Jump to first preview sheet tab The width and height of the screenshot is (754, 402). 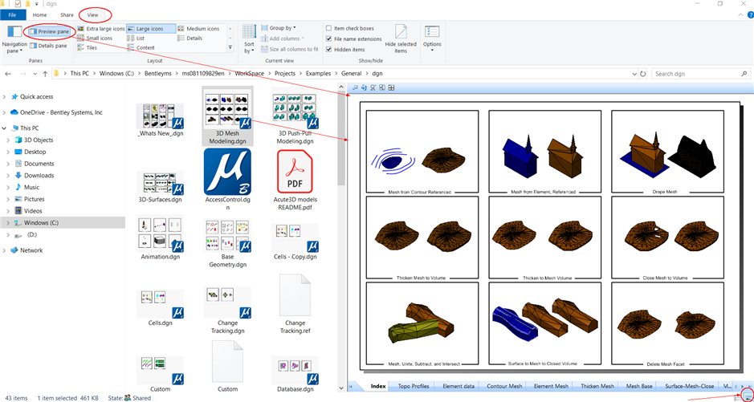point(350,386)
